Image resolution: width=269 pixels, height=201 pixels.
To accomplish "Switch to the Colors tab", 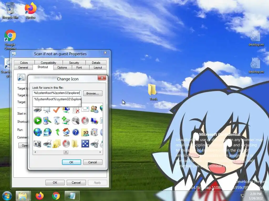I will [24, 63].
